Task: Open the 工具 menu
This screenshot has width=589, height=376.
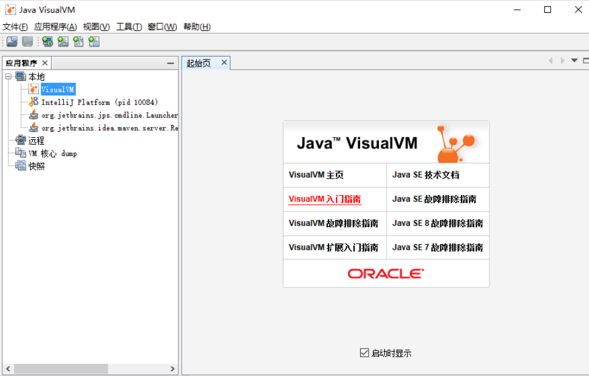Action: (128, 27)
